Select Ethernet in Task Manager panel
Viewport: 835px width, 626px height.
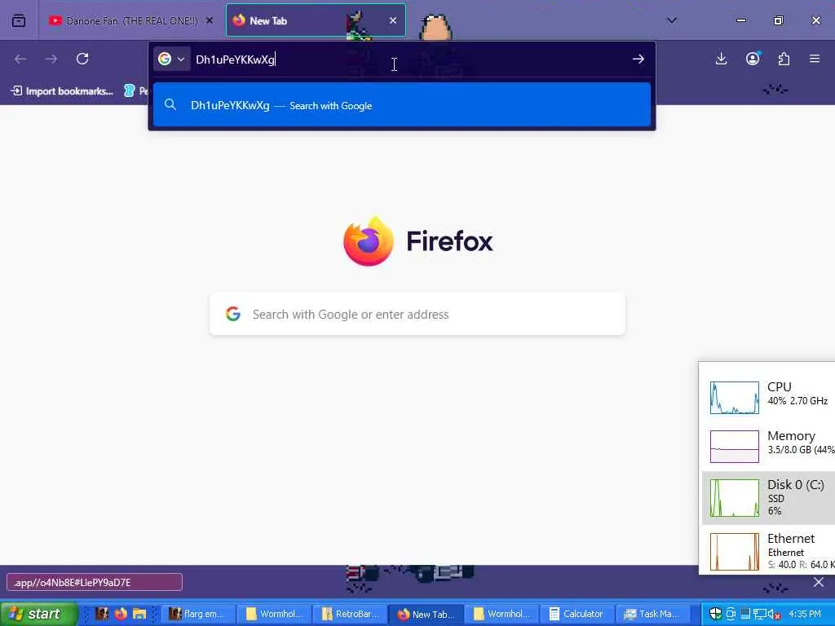(x=768, y=551)
